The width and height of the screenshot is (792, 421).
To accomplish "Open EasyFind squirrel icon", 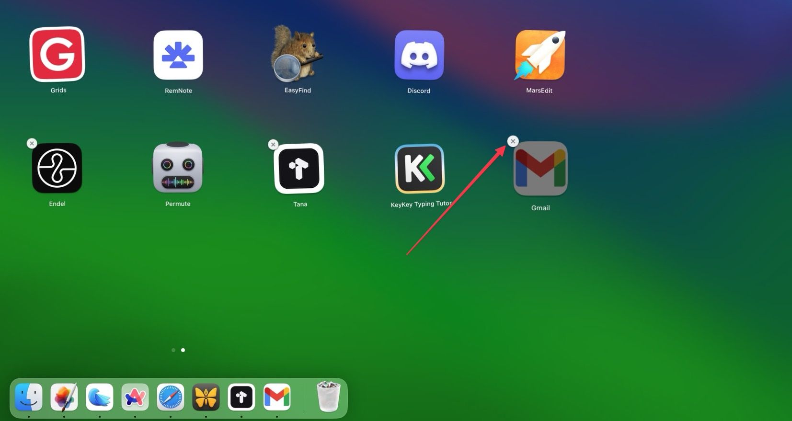I will click(x=297, y=54).
